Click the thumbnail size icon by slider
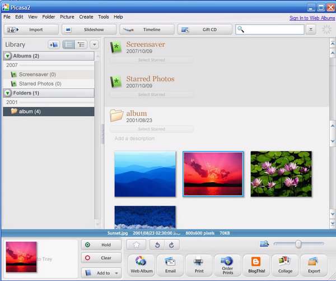Image resolution: width=336 pixels, height=281 pixels. [264, 244]
